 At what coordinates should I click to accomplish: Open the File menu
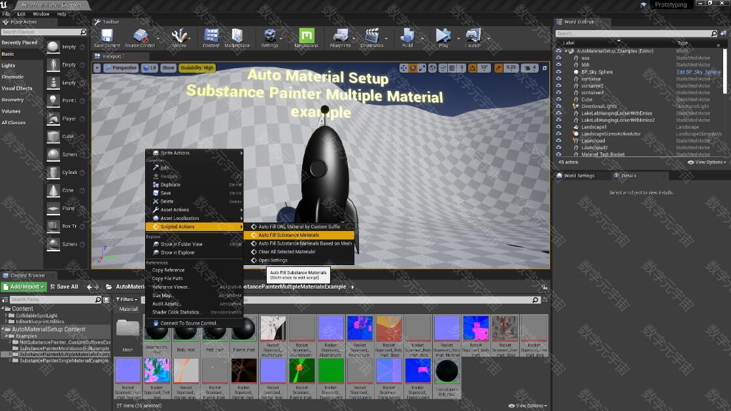tap(6, 14)
